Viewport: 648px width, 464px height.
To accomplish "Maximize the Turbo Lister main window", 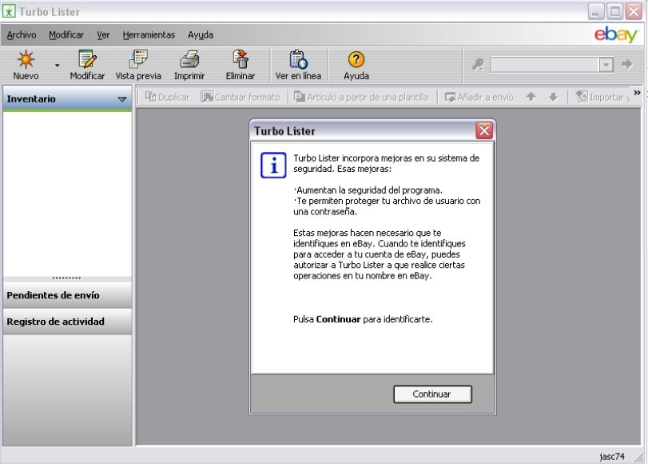I will [614, 11].
